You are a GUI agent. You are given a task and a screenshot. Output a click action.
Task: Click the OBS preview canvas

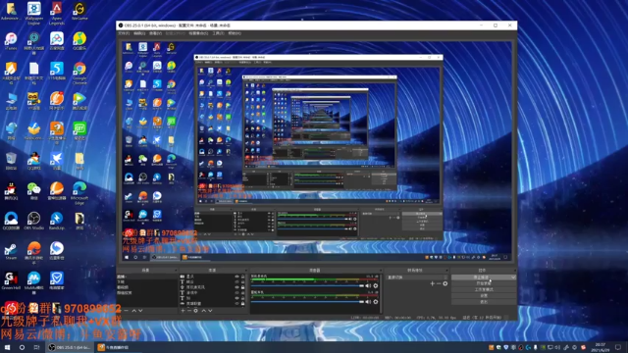click(316, 152)
